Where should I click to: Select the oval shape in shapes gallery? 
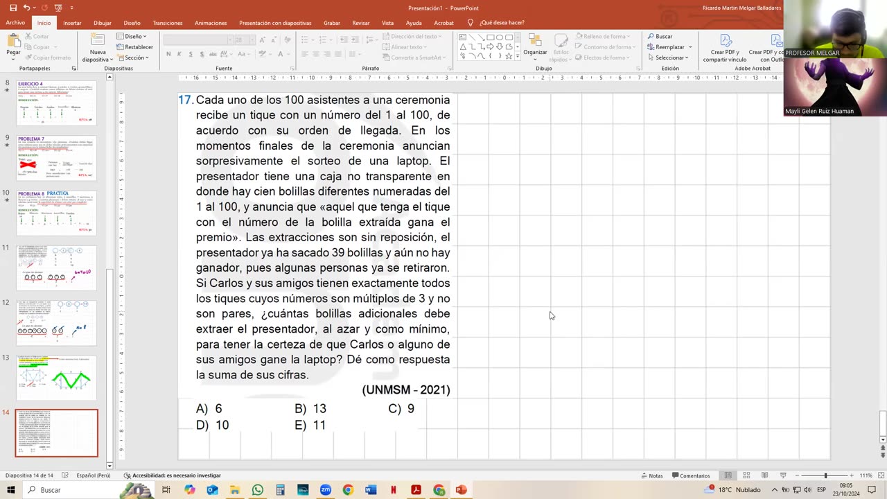coord(500,37)
